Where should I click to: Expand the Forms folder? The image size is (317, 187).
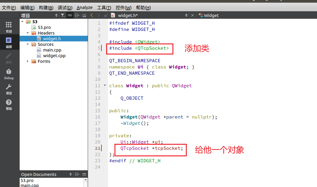click(28, 61)
